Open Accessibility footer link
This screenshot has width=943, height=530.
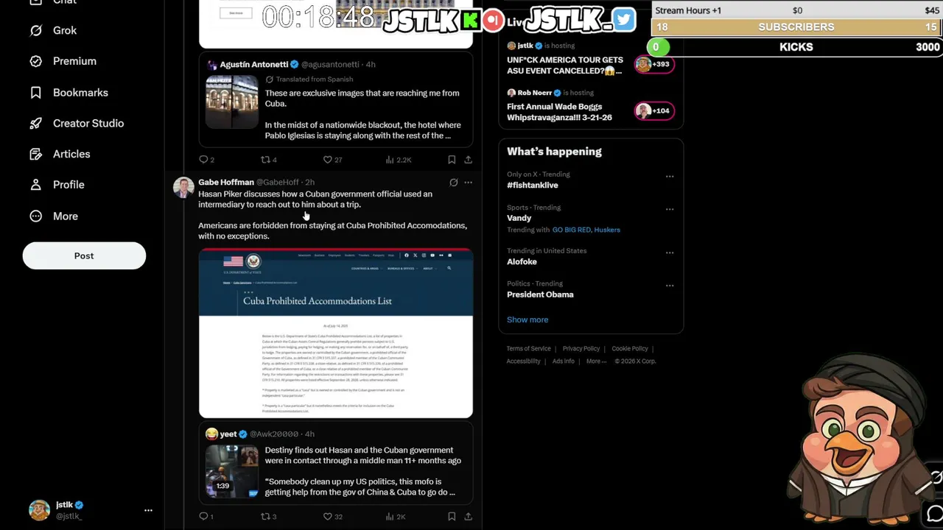pos(523,361)
